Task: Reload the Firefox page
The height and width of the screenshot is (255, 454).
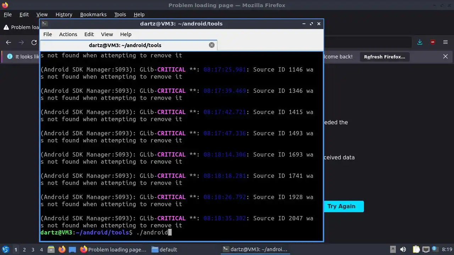Action: [x=34, y=42]
